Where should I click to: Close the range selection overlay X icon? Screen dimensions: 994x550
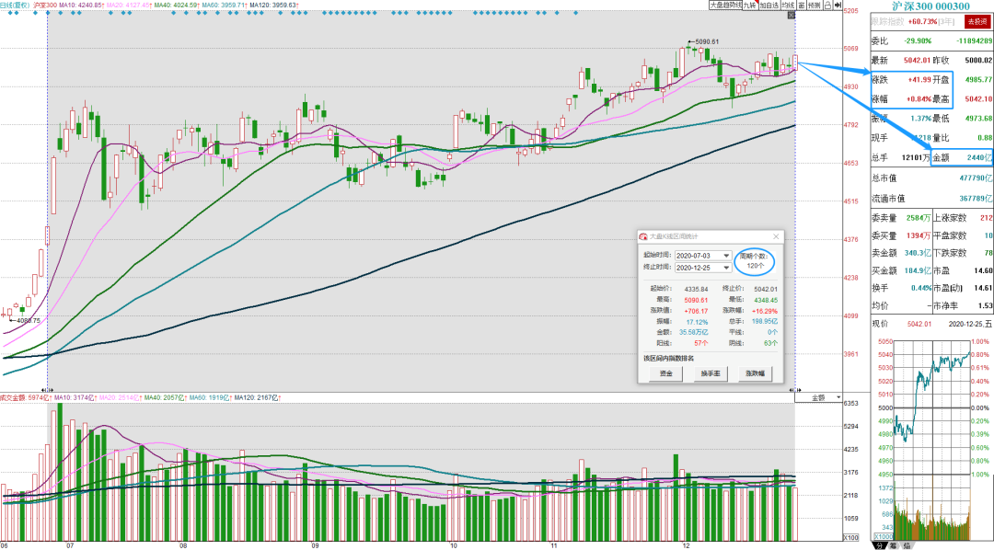792,16
